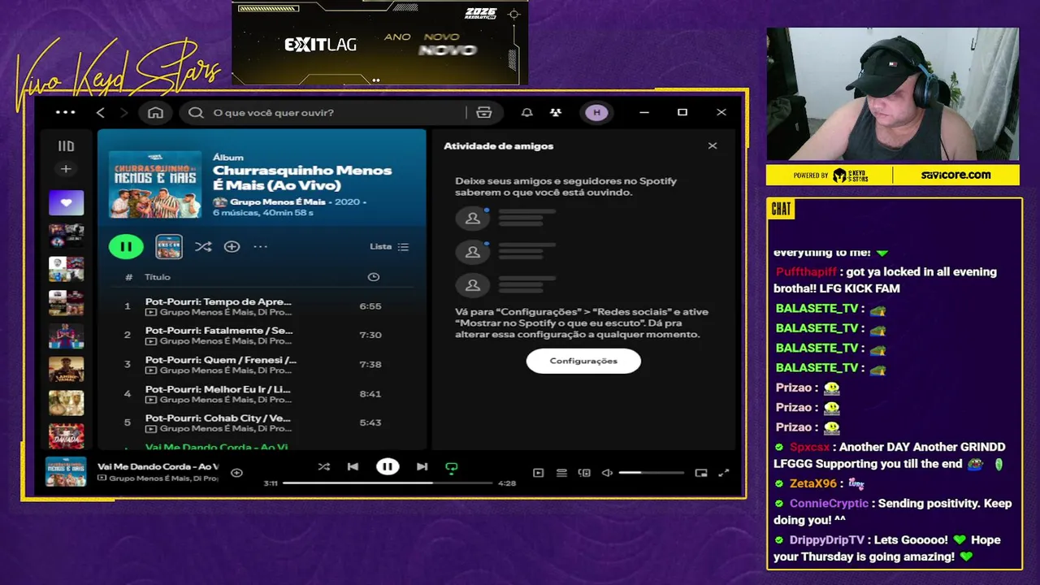
Task: Play track 'Pot-Pourri: Cohab City / Ve...'
Action: click(218, 418)
